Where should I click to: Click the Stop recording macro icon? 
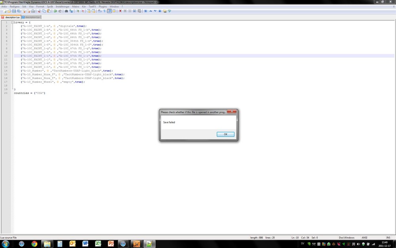125,11
